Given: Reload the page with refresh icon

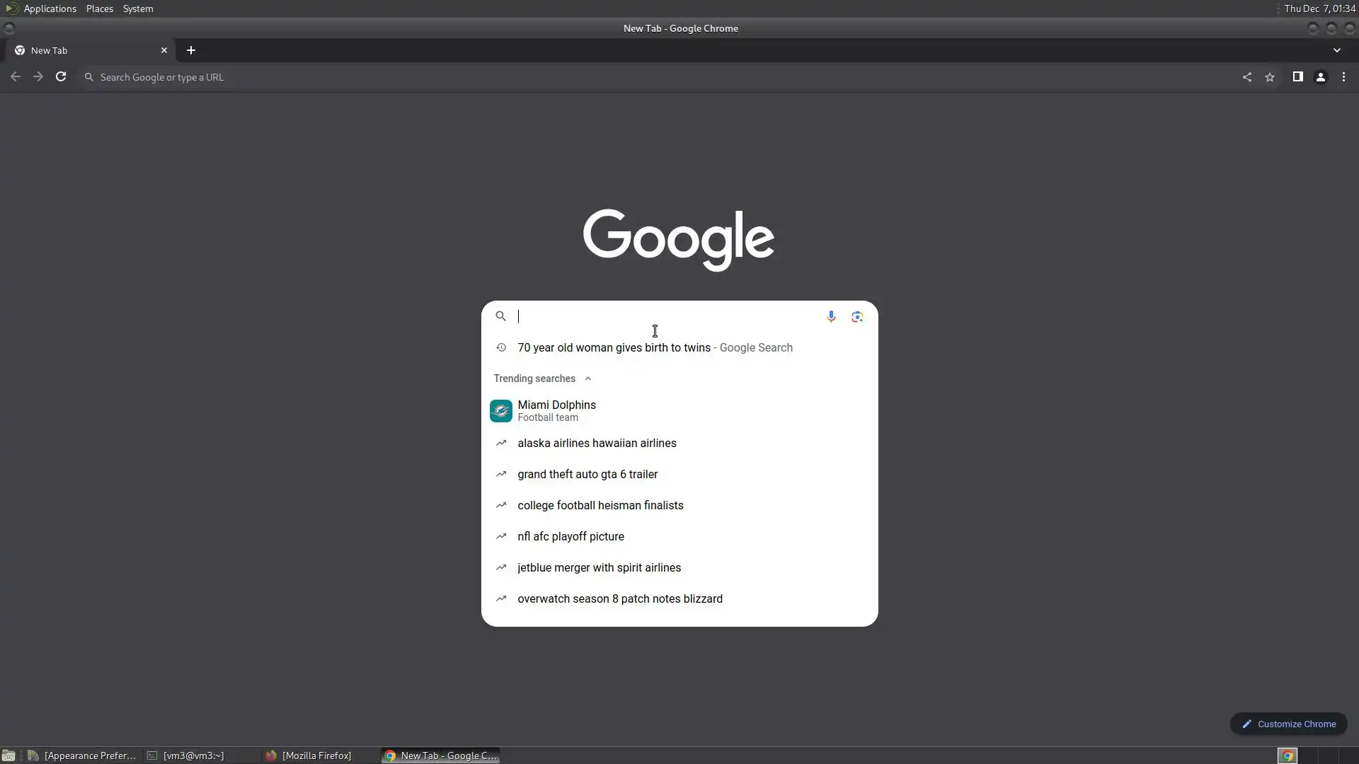Looking at the screenshot, I should [61, 77].
